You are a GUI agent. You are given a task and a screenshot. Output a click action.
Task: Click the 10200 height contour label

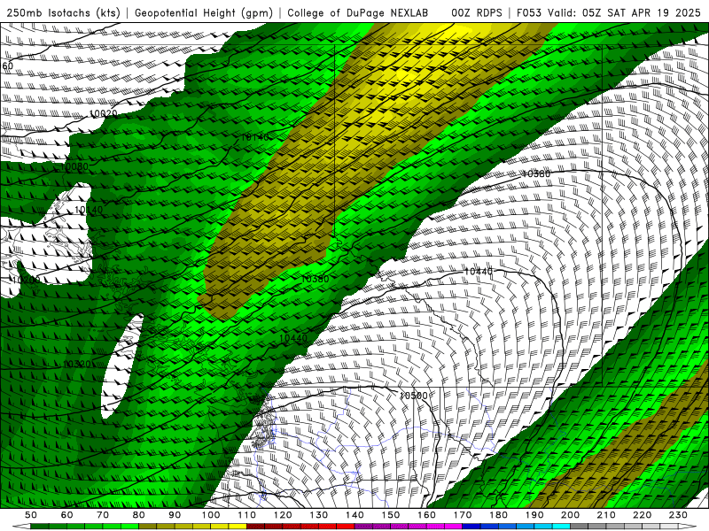(x=26, y=280)
